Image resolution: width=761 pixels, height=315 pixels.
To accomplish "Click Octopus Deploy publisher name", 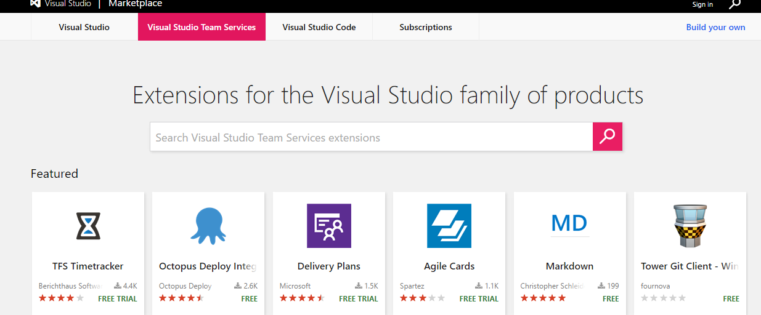I will (x=185, y=286).
